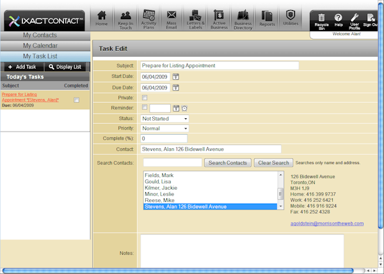This screenshot has height=274, width=384.
Task: Open Reminder date calendar picker
Action: point(176,109)
